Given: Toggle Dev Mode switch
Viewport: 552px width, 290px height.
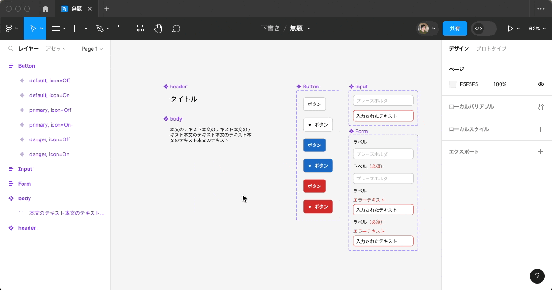Looking at the screenshot, I should (x=483, y=29).
